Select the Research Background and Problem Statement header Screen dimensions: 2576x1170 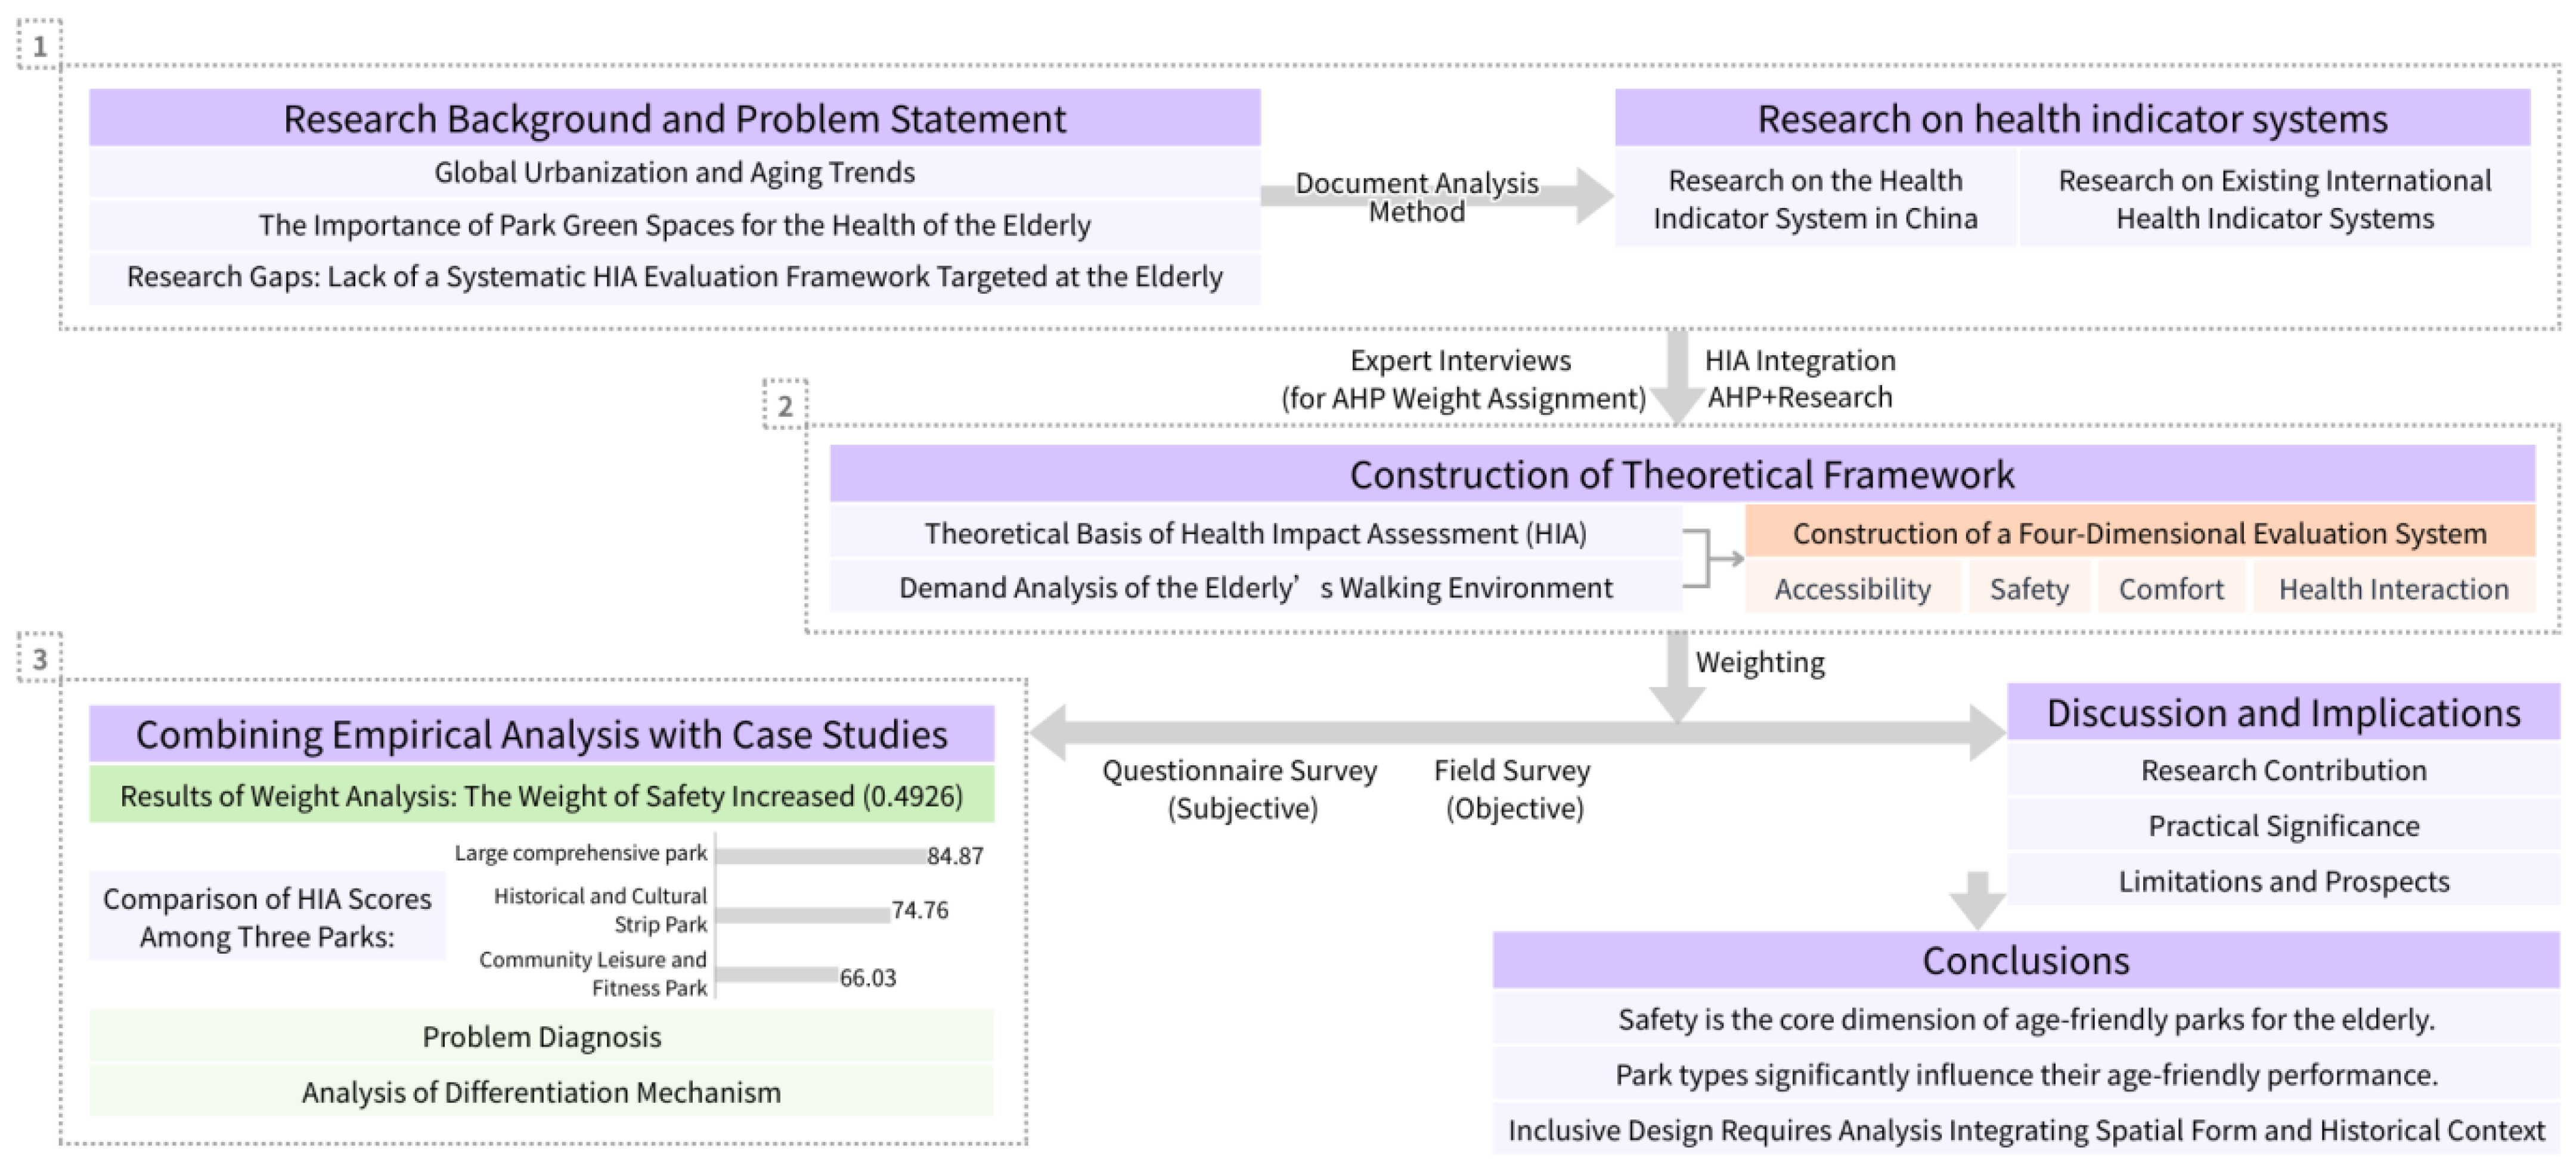pyautogui.click(x=674, y=118)
